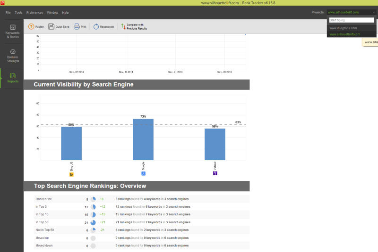378x252 pixels.
Task: Click the Nov. 28 2014 axis label
Action: (x=224, y=72)
